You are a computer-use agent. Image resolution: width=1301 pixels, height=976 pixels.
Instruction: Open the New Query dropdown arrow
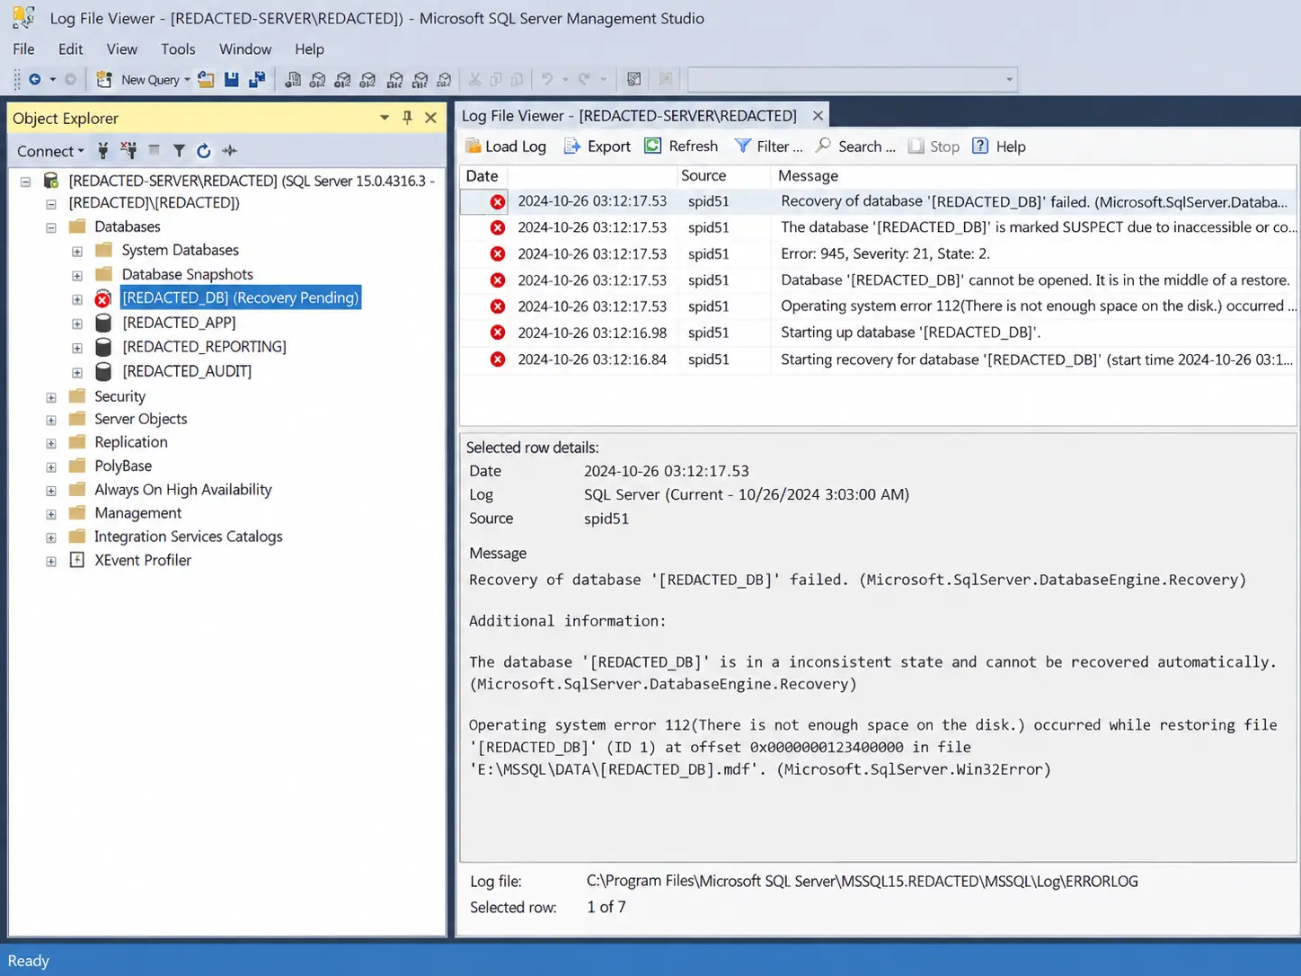pos(187,80)
